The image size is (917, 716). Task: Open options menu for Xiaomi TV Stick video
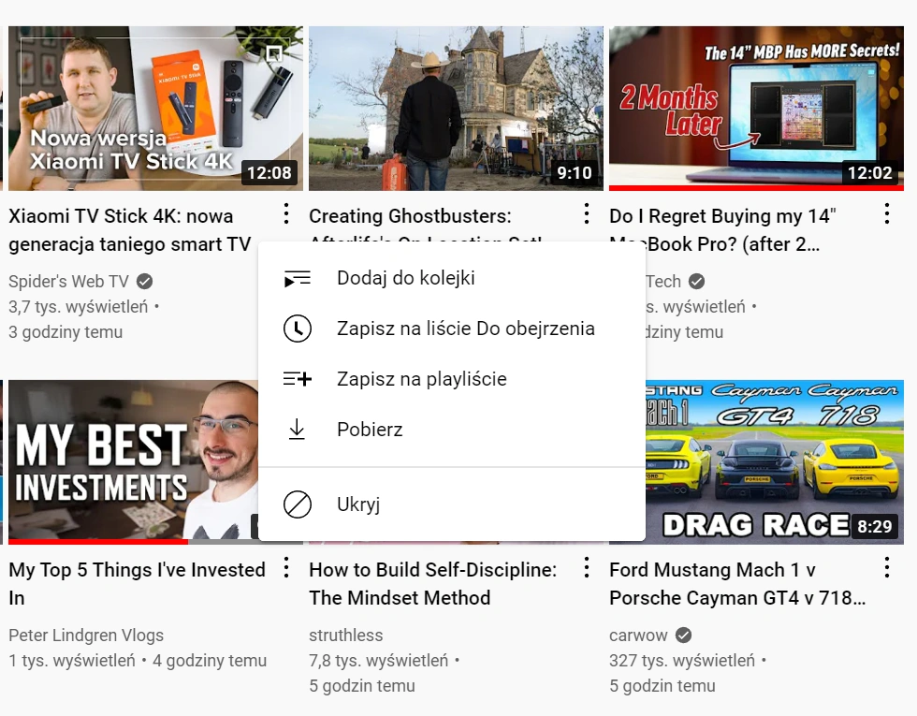286,214
